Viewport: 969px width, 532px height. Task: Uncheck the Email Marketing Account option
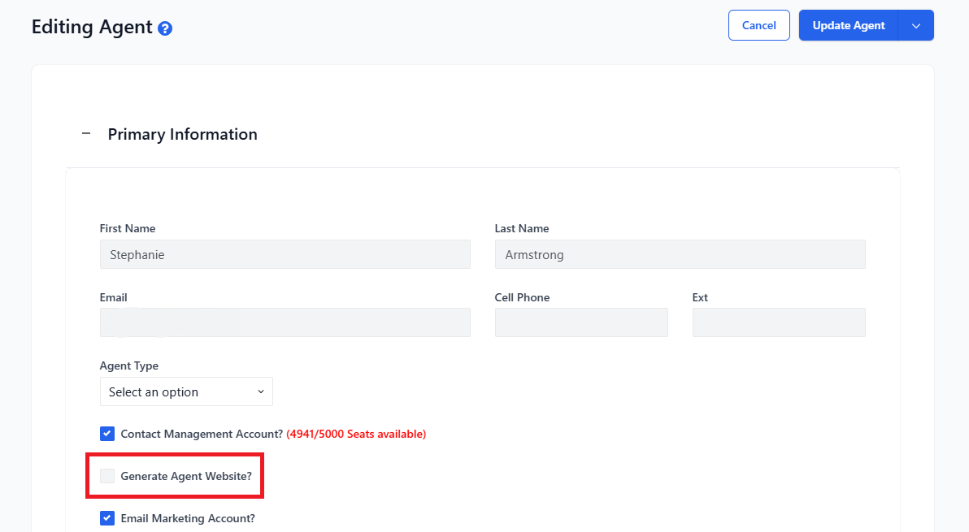[106, 517]
